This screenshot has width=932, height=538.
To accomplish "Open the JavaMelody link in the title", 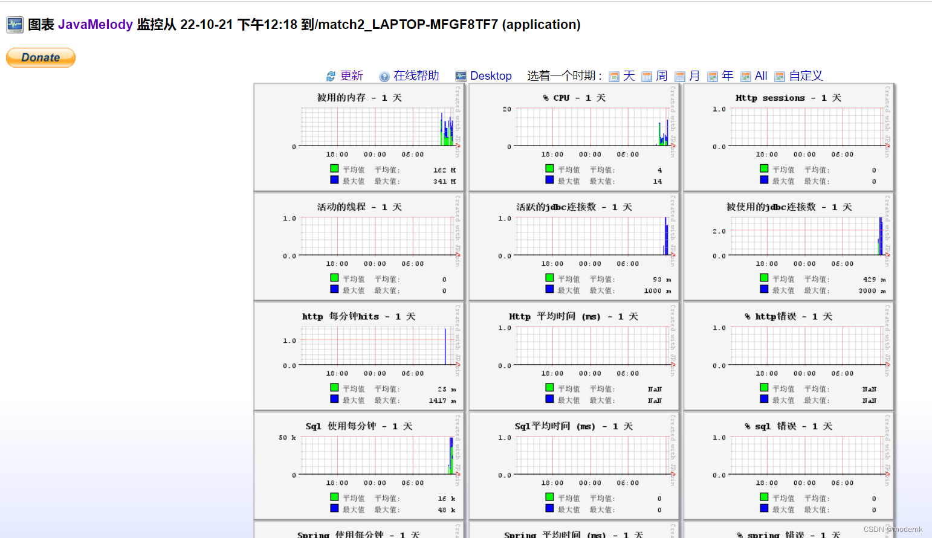I will pos(95,25).
